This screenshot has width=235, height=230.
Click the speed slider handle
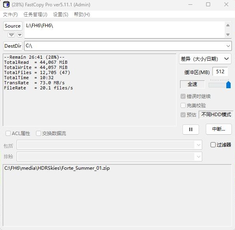228,85
